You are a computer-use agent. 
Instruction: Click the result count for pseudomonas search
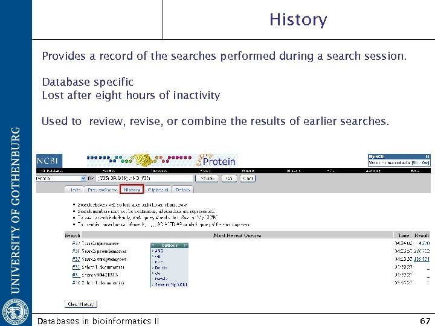pyautogui.click(x=422, y=251)
